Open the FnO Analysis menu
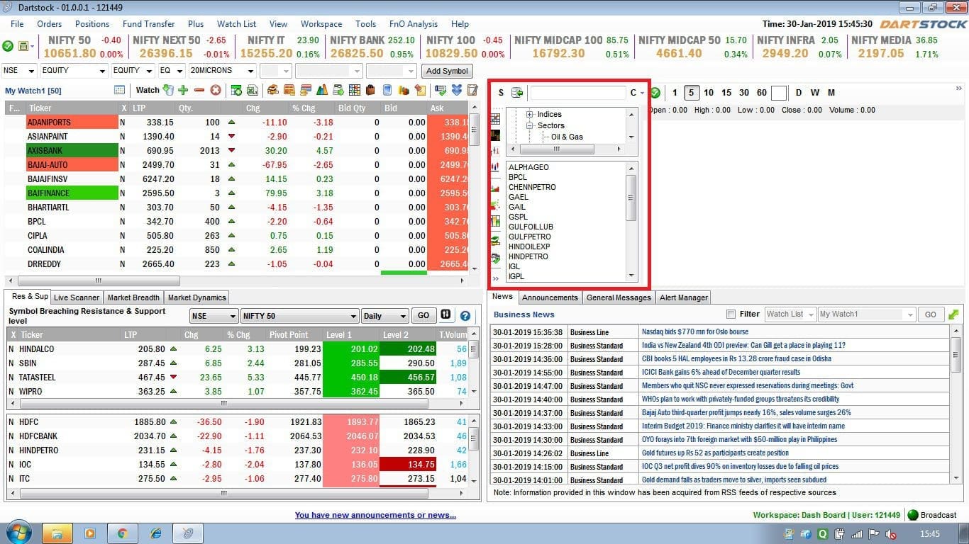Image resolution: width=969 pixels, height=544 pixels. 414,24
